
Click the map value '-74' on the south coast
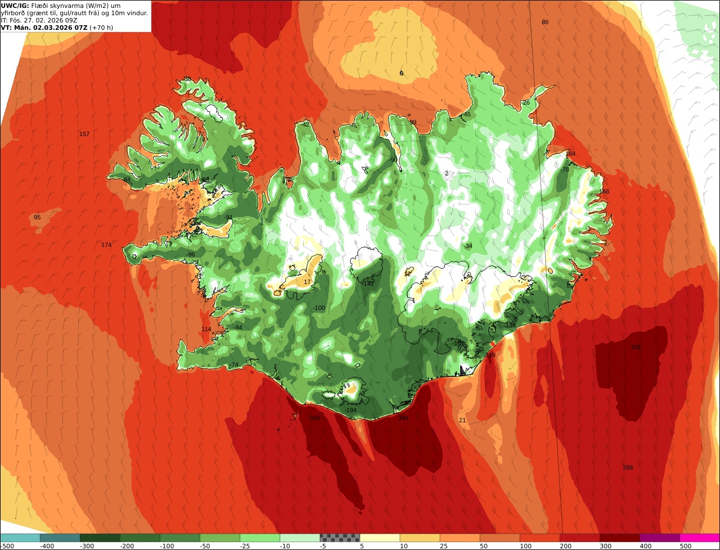coord(234,364)
